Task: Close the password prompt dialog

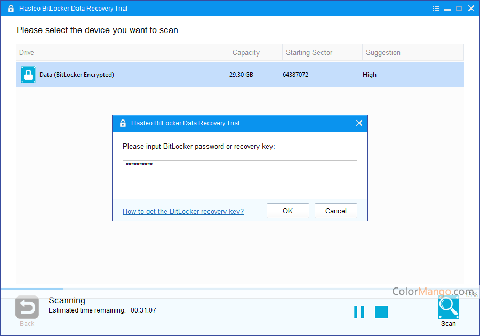Action: click(x=359, y=123)
